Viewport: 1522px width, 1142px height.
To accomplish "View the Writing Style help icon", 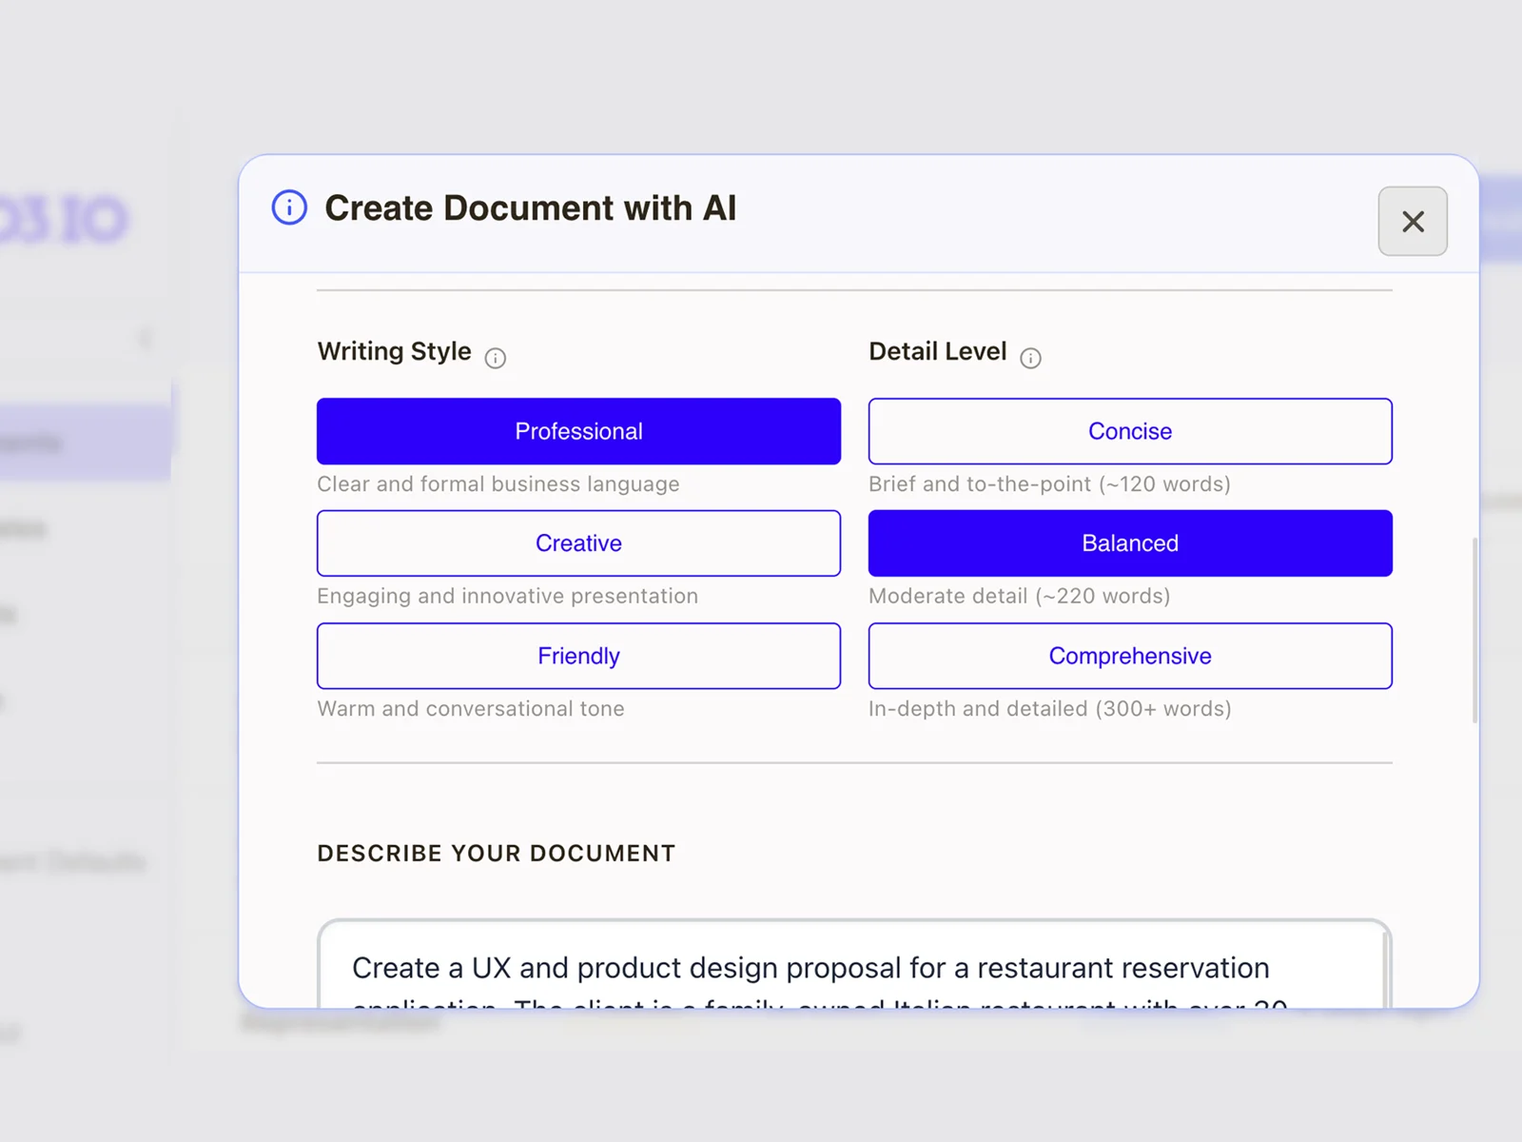I will coord(496,358).
